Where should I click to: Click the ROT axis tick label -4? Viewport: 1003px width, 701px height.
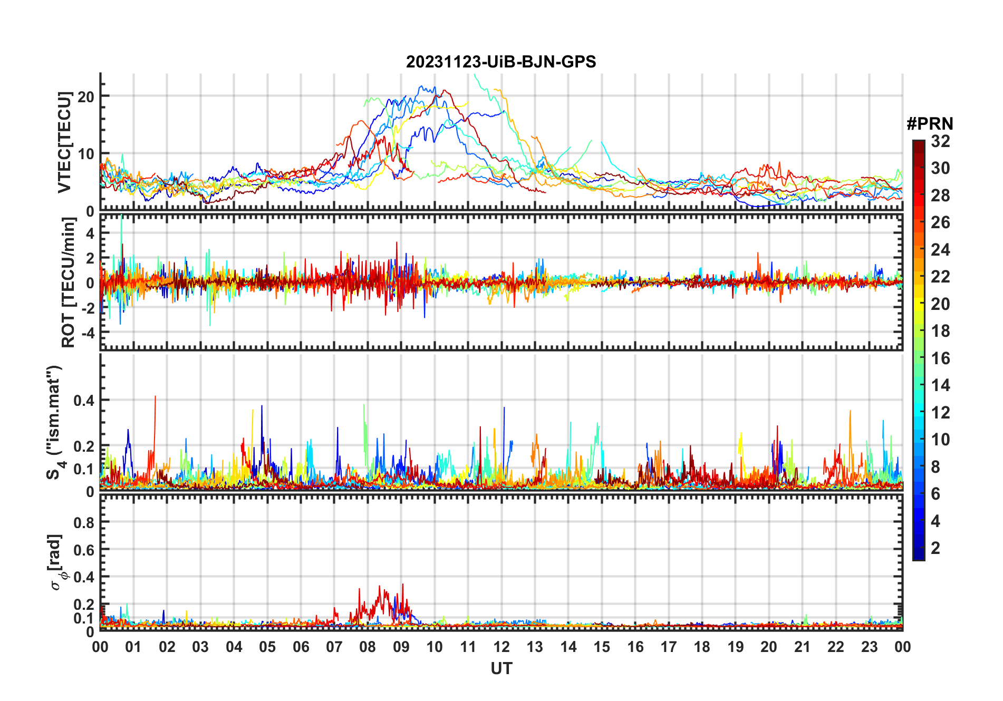[88, 333]
